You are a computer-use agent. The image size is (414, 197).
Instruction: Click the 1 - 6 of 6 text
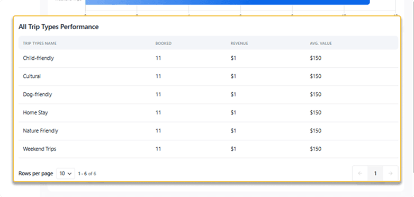(x=87, y=174)
